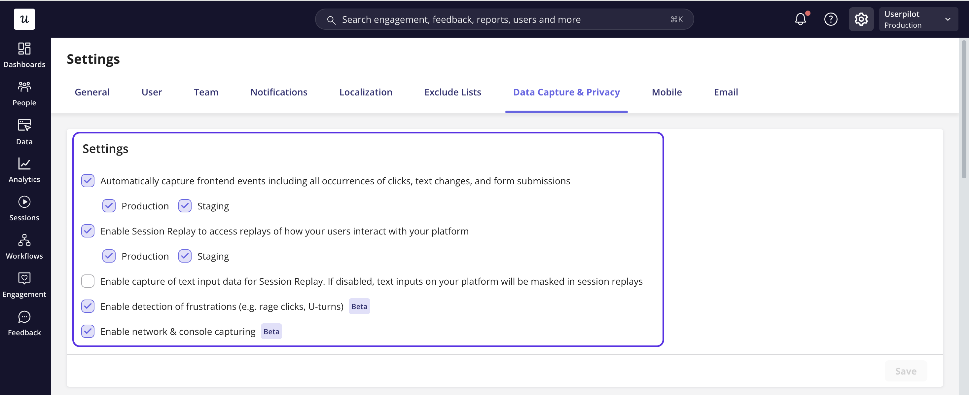Switch to the Localization tab
969x395 pixels.
pyautogui.click(x=366, y=92)
